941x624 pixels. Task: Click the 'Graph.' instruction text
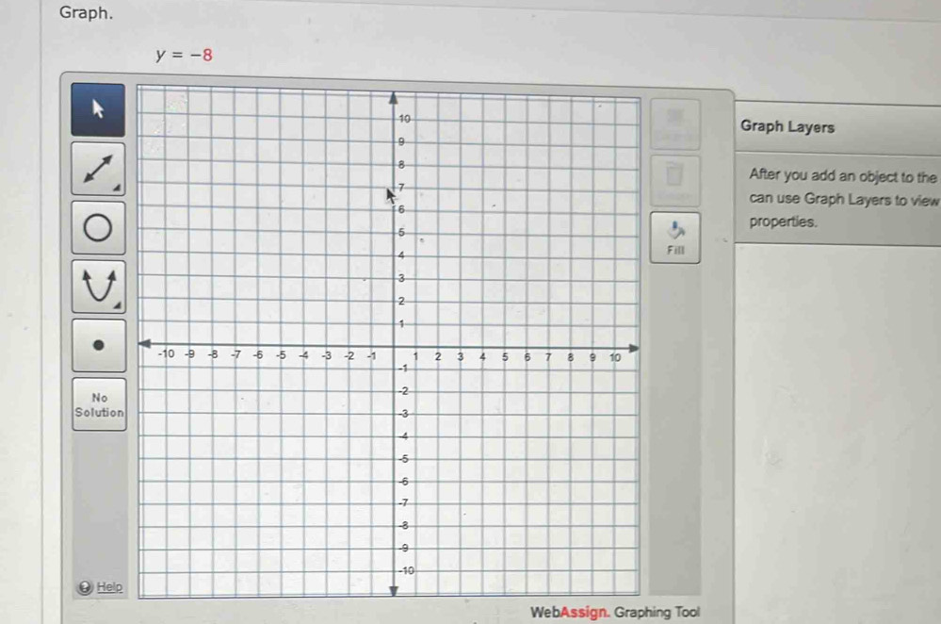pos(86,12)
